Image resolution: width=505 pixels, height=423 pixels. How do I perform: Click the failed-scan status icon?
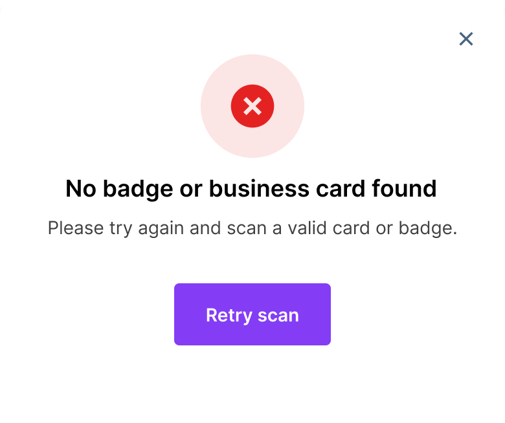[x=252, y=105]
